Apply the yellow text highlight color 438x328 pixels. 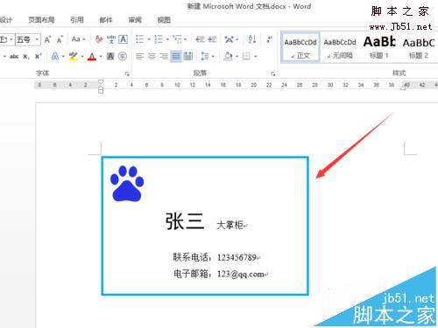coord(73,56)
